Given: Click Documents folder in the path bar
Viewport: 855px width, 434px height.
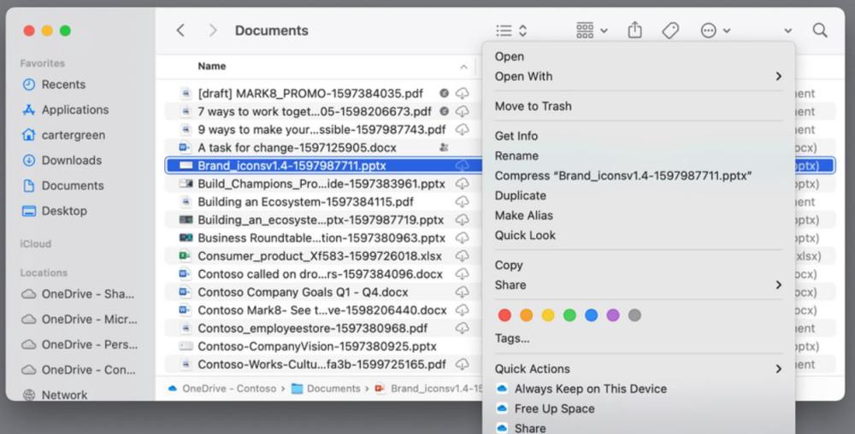Looking at the screenshot, I should pyautogui.click(x=326, y=389).
